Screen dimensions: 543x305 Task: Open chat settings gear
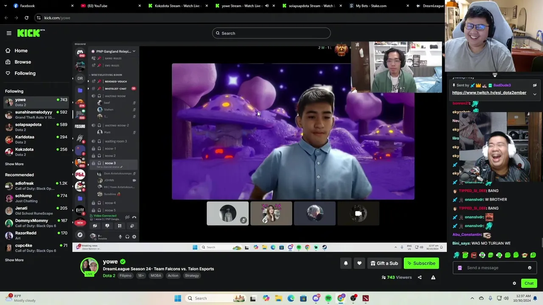(x=515, y=283)
